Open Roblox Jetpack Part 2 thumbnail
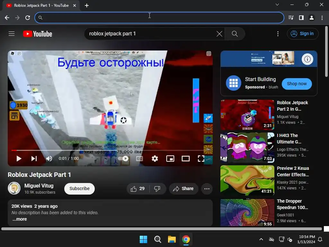329x247 pixels. [247, 115]
